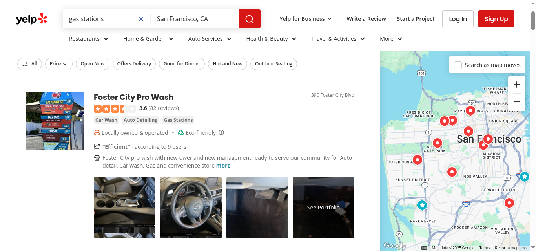536x251 pixels.
Task: Expand the Restaurants menu
Action: pyautogui.click(x=89, y=39)
